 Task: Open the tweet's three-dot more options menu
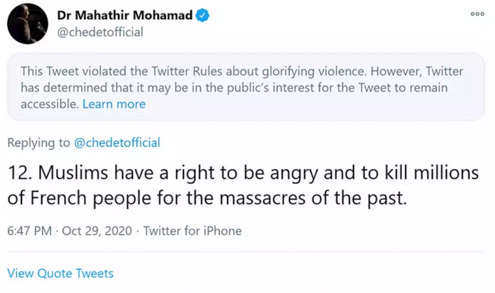(x=477, y=14)
